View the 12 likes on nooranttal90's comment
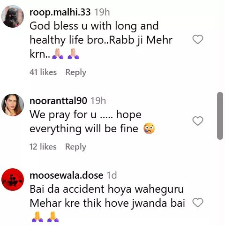This screenshot has height=226, width=225. (43, 147)
